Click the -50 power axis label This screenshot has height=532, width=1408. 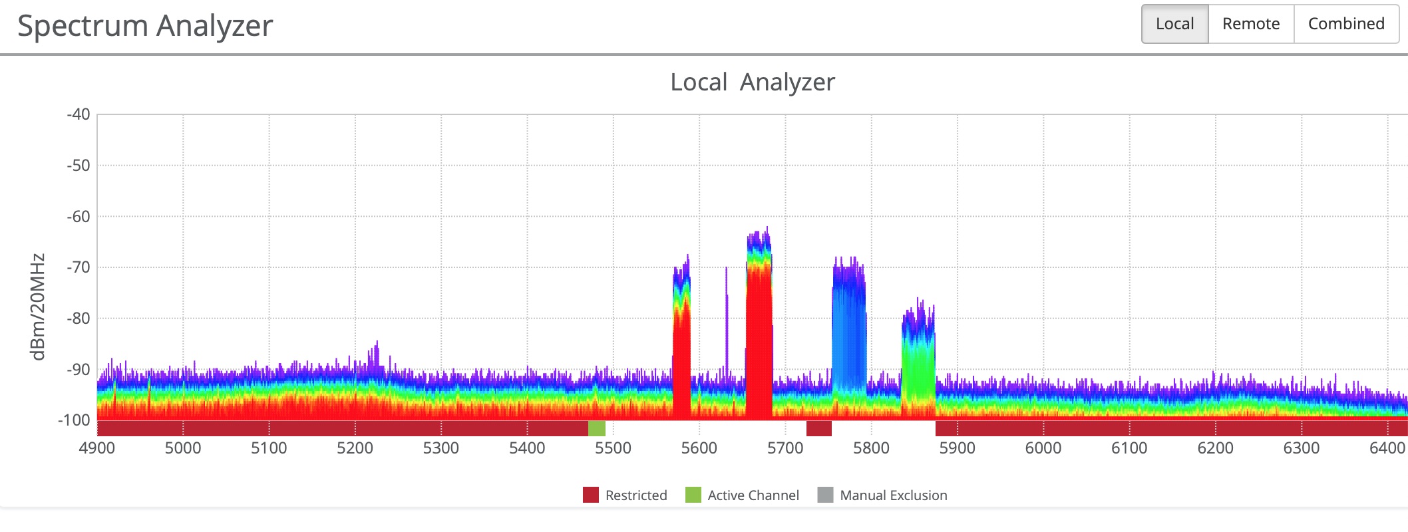(78, 166)
